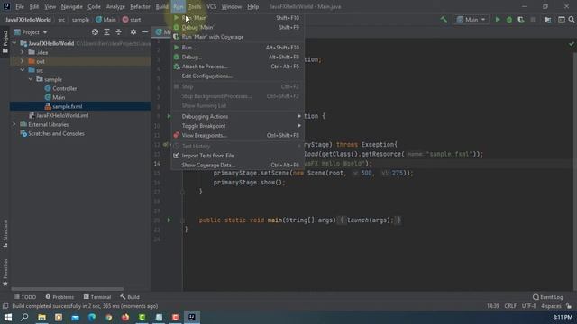Choose Run 'Main' menu entry
Image resolution: width=577 pixels, height=324 pixels.
point(237,18)
